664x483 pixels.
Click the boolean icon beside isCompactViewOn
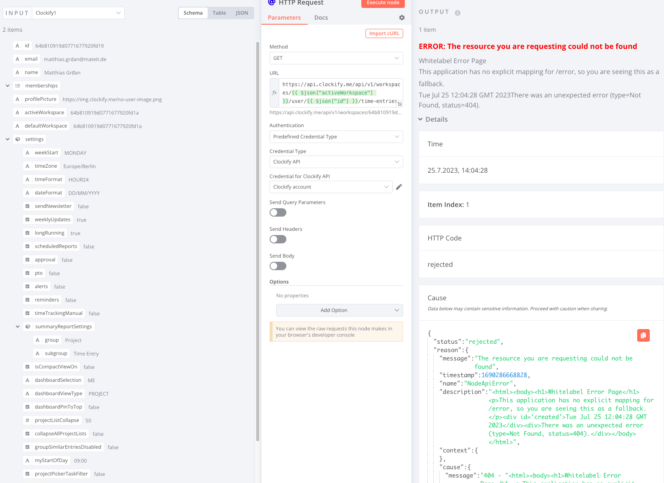(x=28, y=367)
